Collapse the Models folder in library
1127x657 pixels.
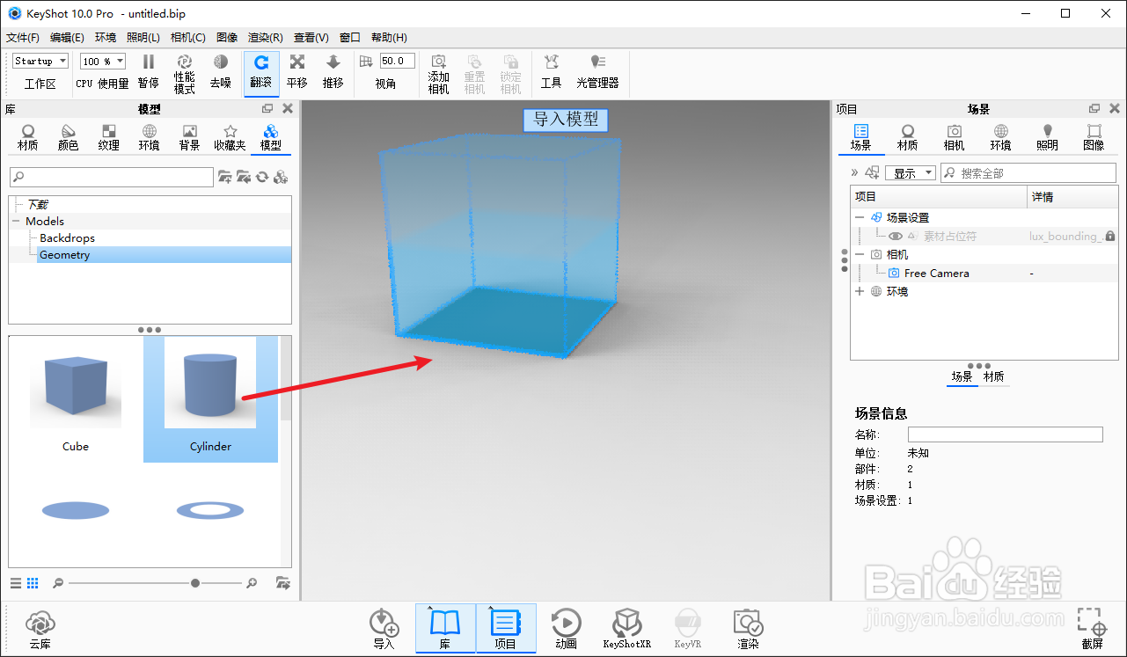(x=16, y=222)
